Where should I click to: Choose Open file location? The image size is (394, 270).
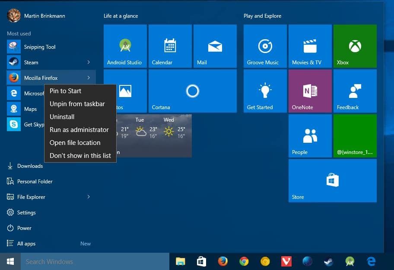point(80,142)
